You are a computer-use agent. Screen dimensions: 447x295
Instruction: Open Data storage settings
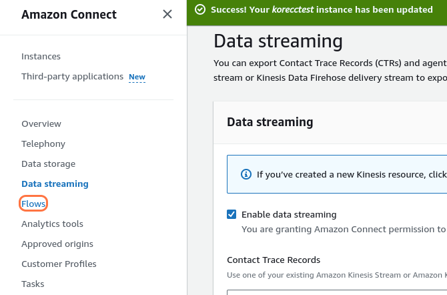(48, 164)
